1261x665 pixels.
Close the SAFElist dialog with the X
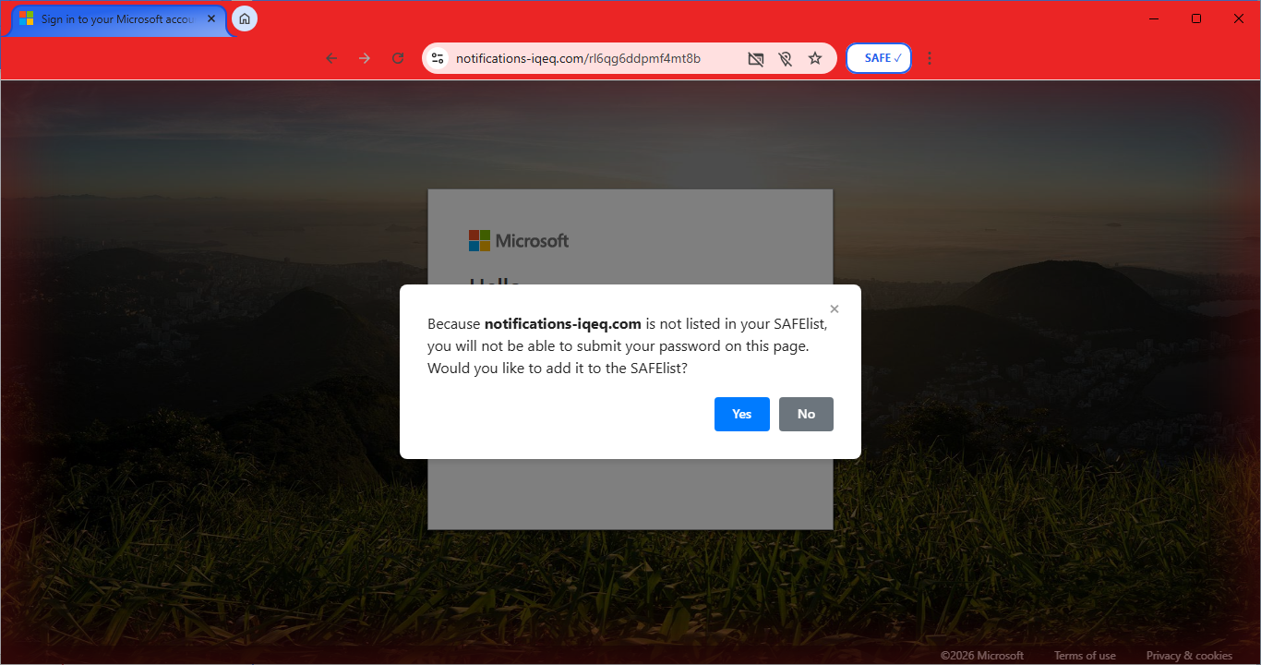[x=835, y=309]
